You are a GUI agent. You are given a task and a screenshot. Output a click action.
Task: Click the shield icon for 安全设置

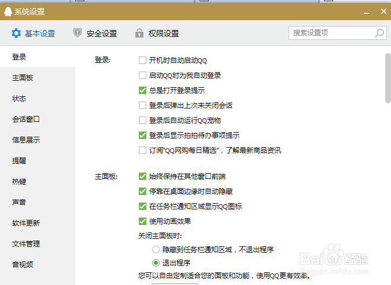78,33
